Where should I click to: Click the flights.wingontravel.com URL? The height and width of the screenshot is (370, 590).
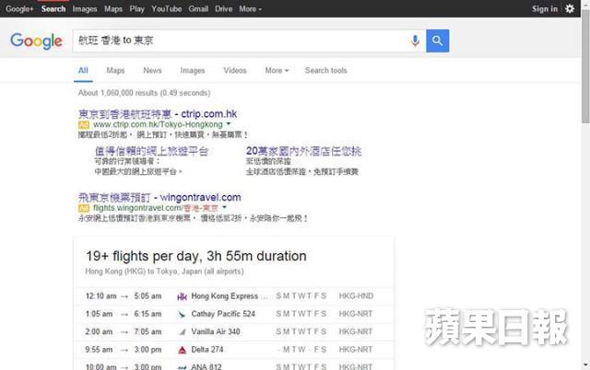pos(156,208)
